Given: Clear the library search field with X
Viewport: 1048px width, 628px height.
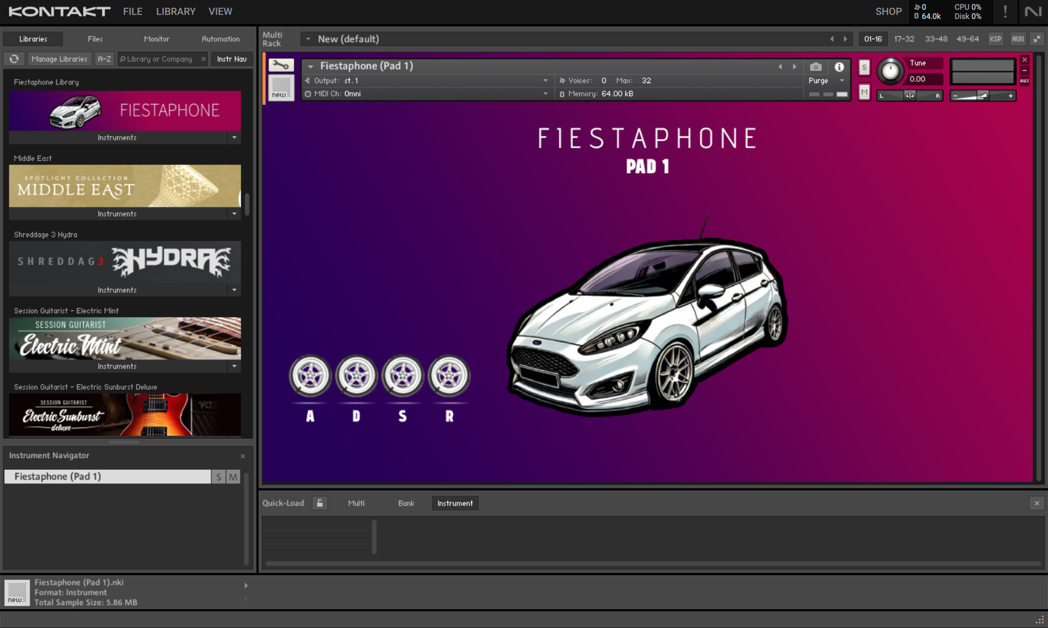Looking at the screenshot, I should pyautogui.click(x=203, y=59).
